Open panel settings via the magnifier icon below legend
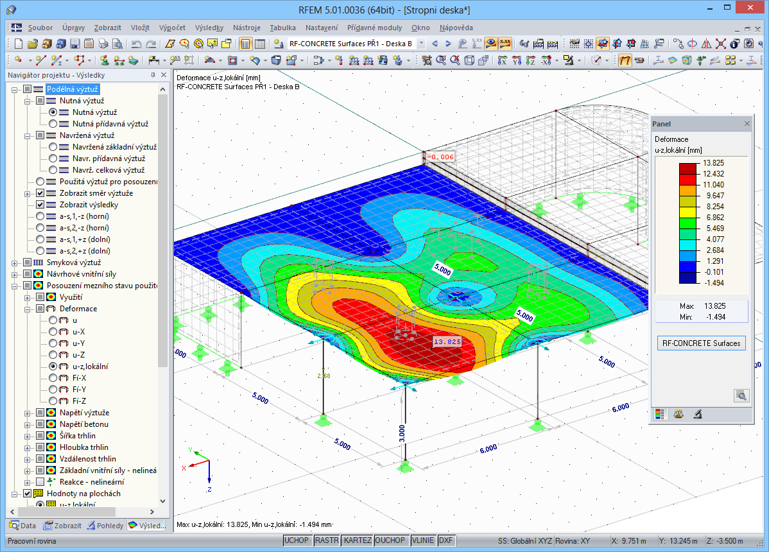This screenshot has height=552, width=769. tap(742, 396)
